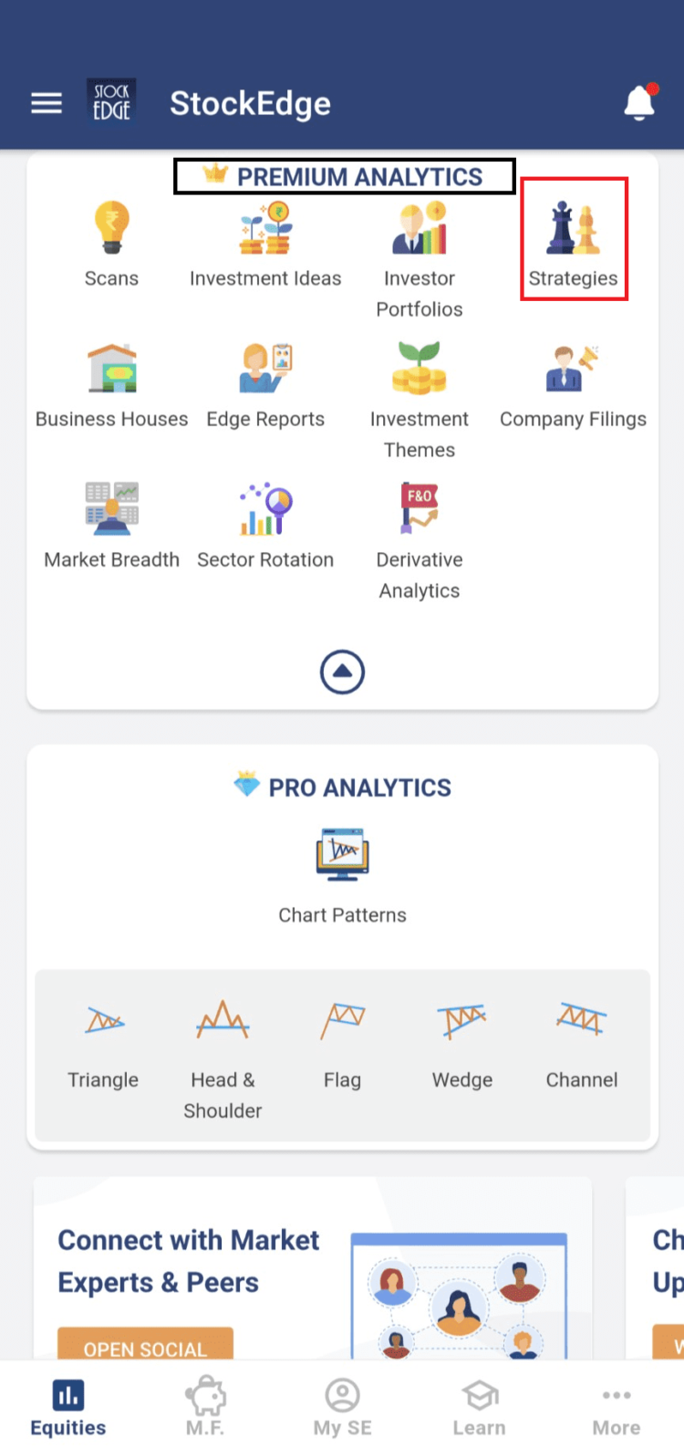Open notifications bell

[x=639, y=103]
